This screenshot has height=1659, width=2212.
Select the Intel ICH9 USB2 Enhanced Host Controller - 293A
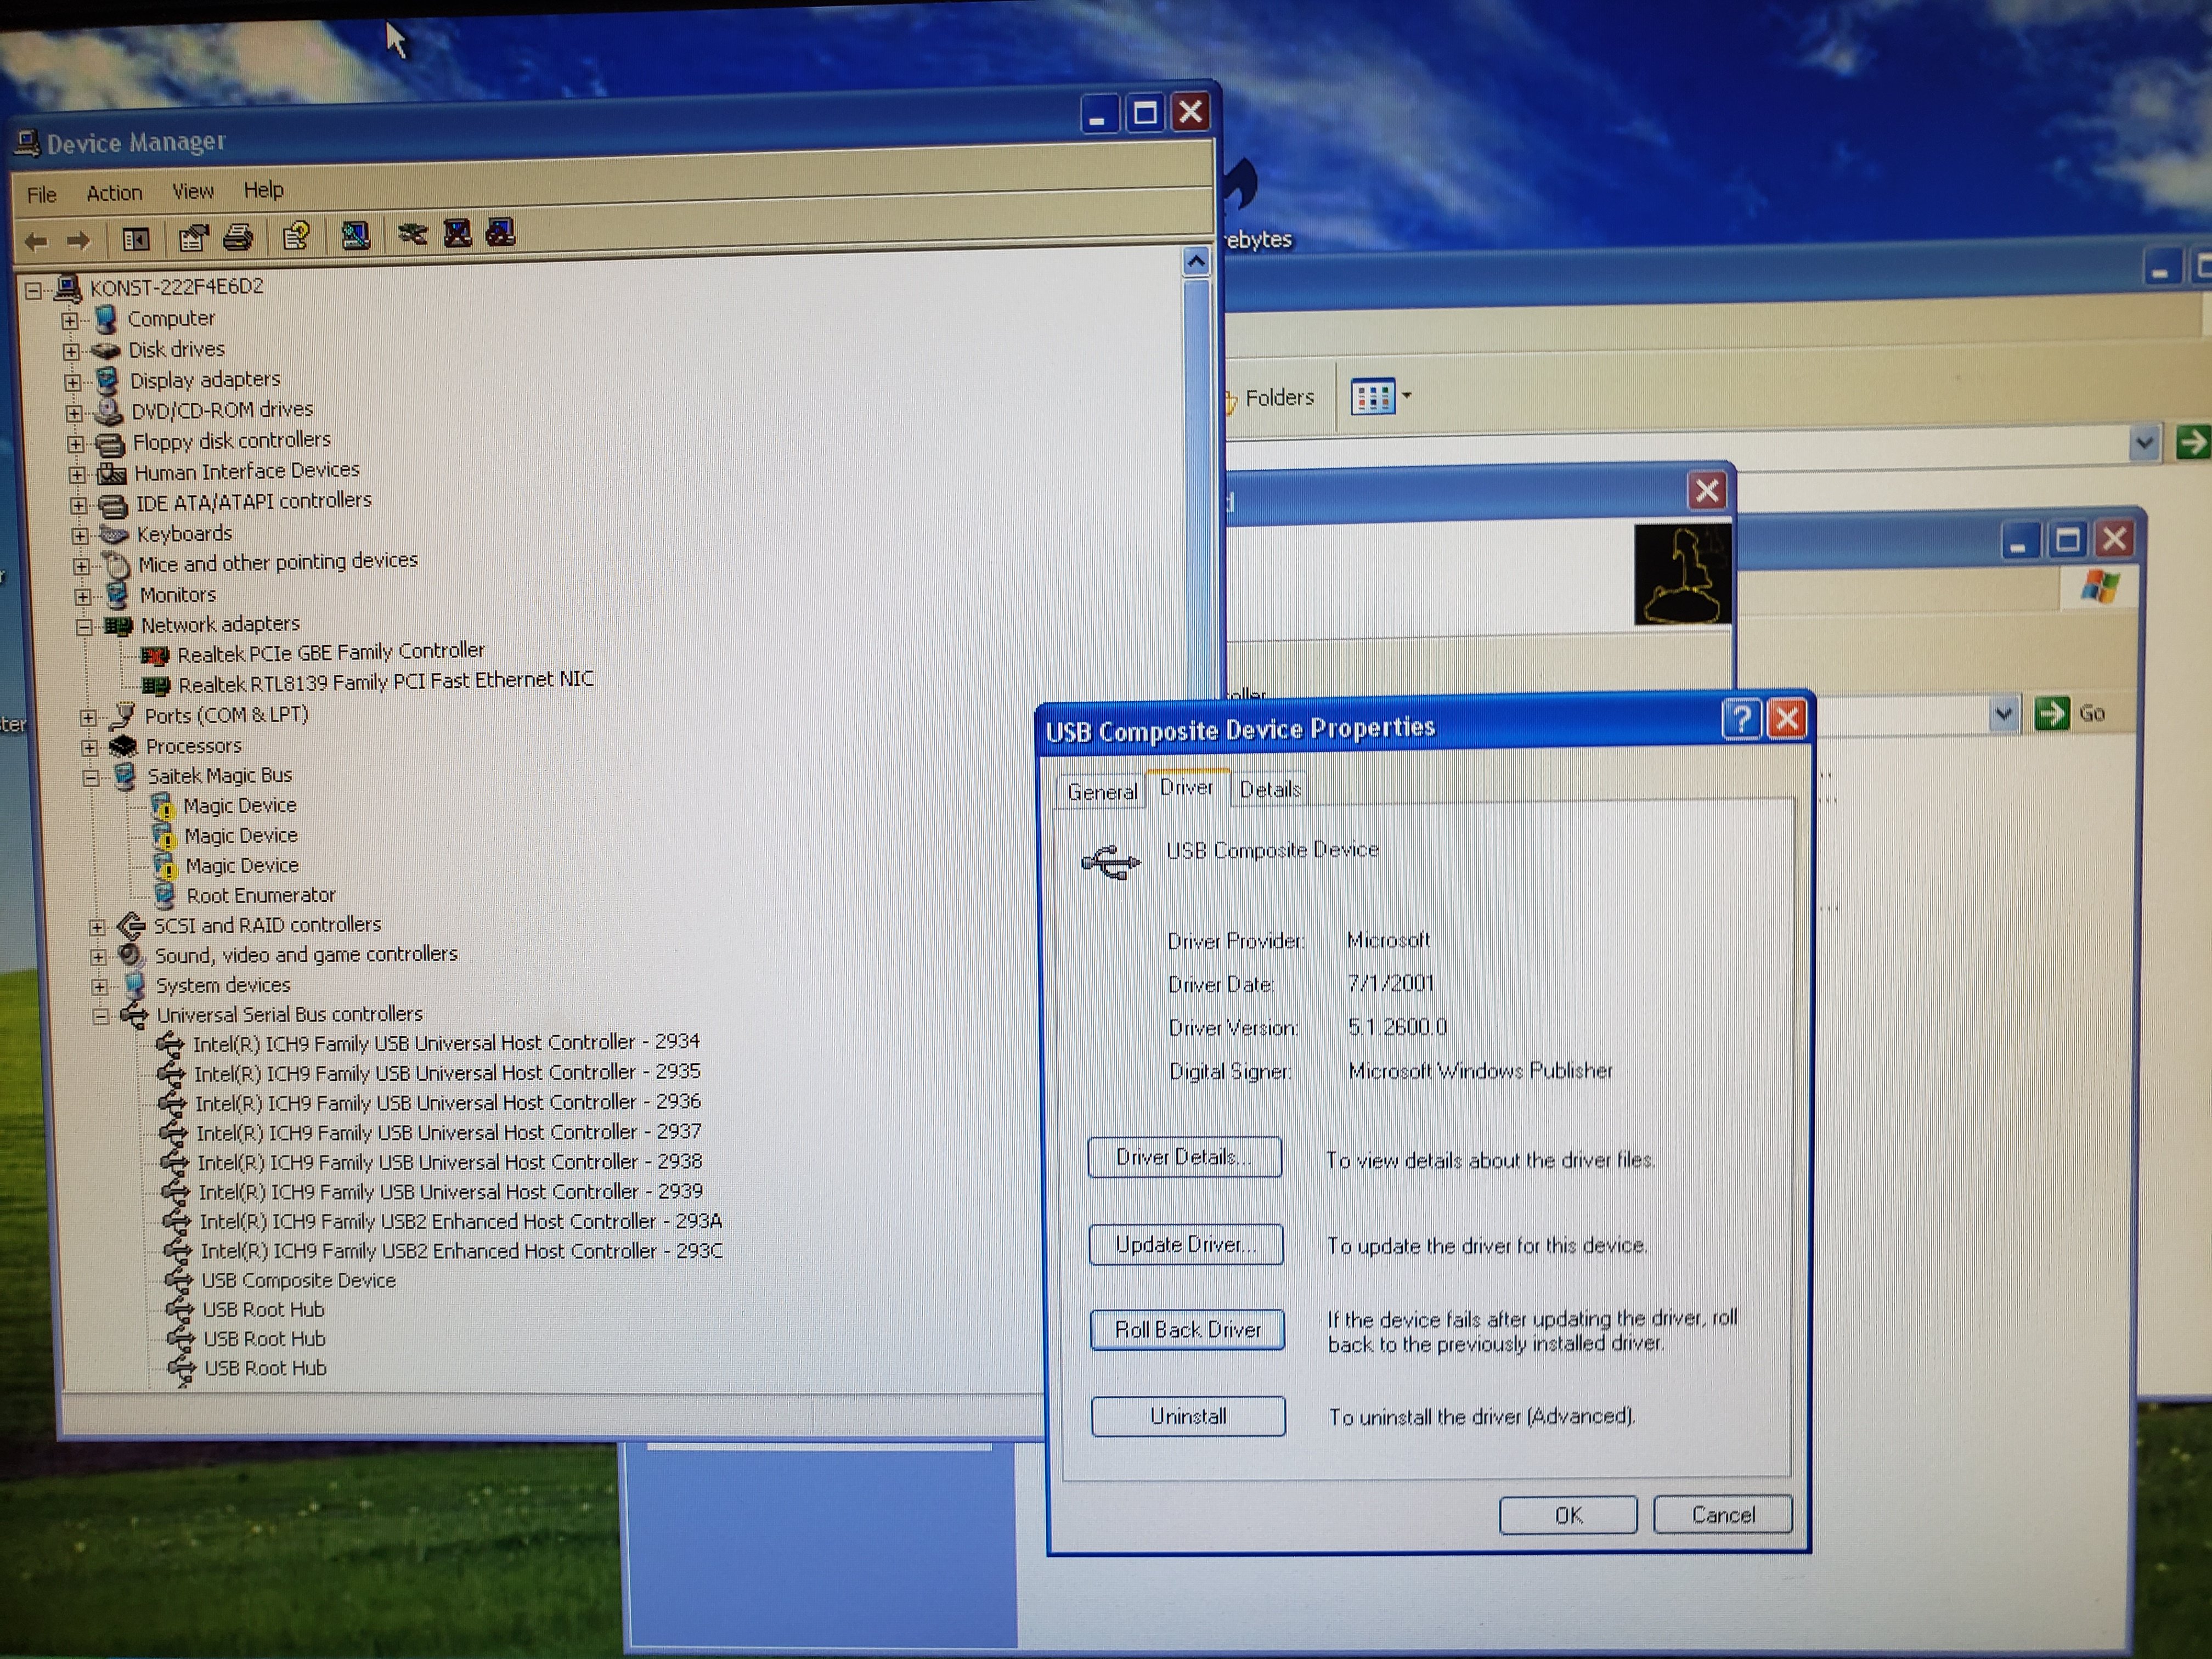[461, 1222]
